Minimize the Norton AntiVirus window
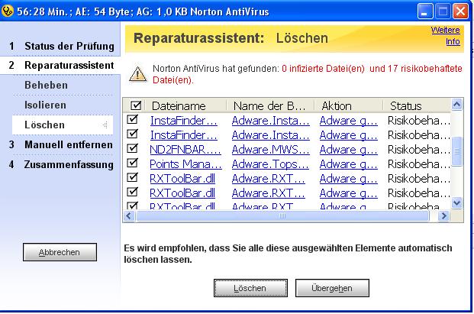 tap(425, 11)
